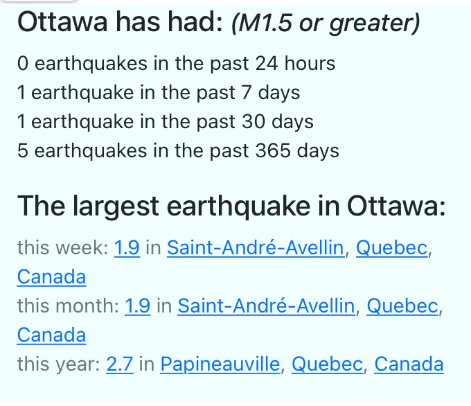Click the 'Ottawa has had:' heading
Image resolution: width=471 pixels, height=406 pixels.
pyautogui.click(x=120, y=22)
